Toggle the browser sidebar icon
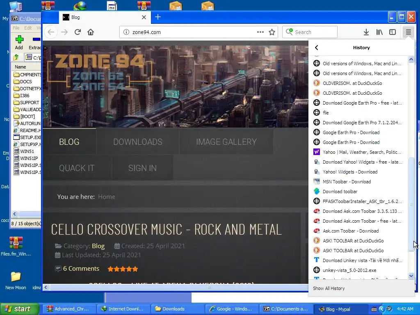This screenshot has width=420, height=315. (x=393, y=32)
